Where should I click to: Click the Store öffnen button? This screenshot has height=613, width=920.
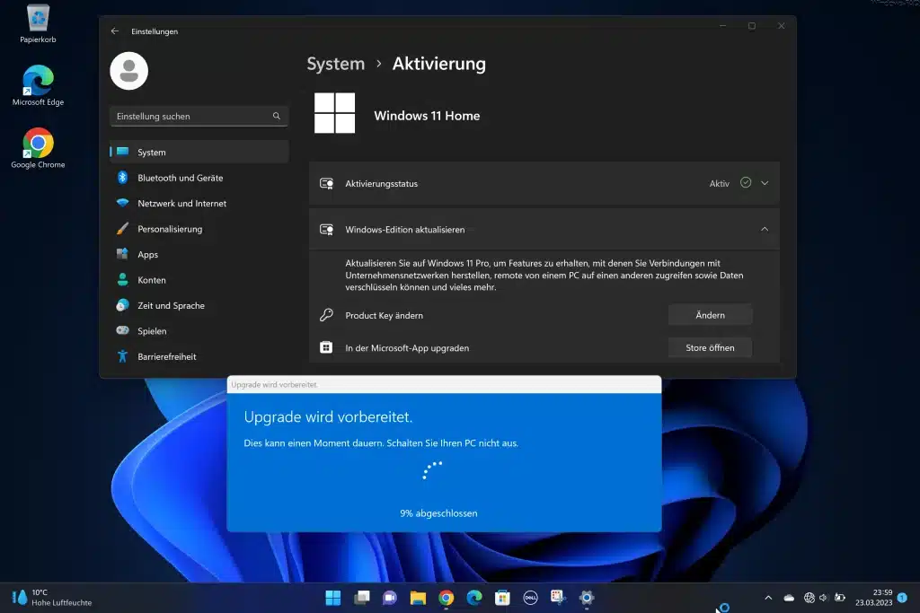(x=710, y=347)
